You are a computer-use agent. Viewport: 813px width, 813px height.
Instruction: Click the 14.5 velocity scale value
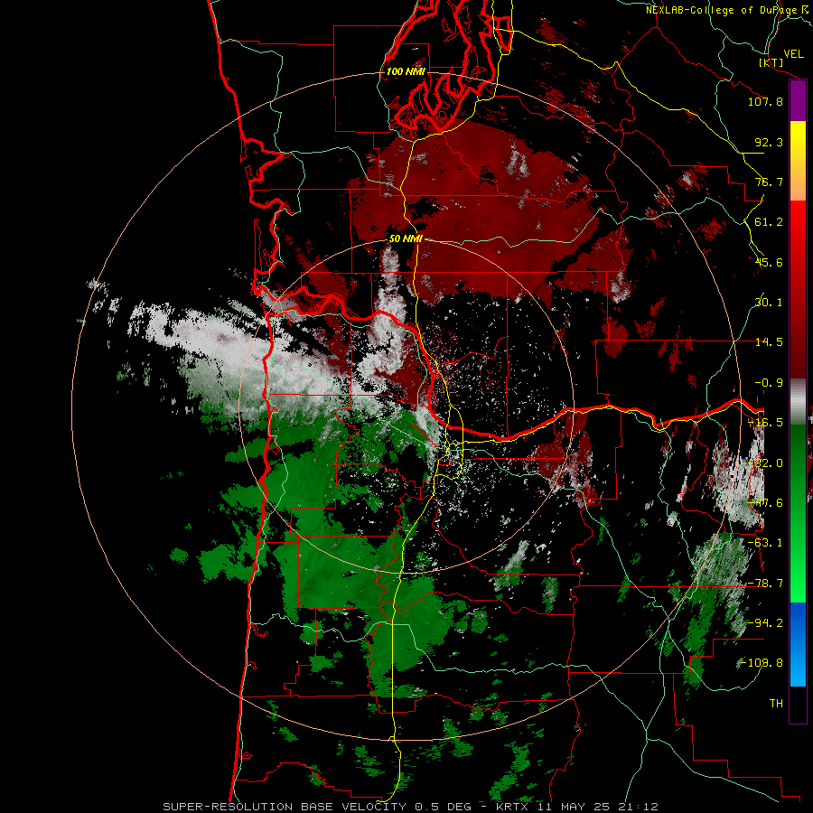769,342
